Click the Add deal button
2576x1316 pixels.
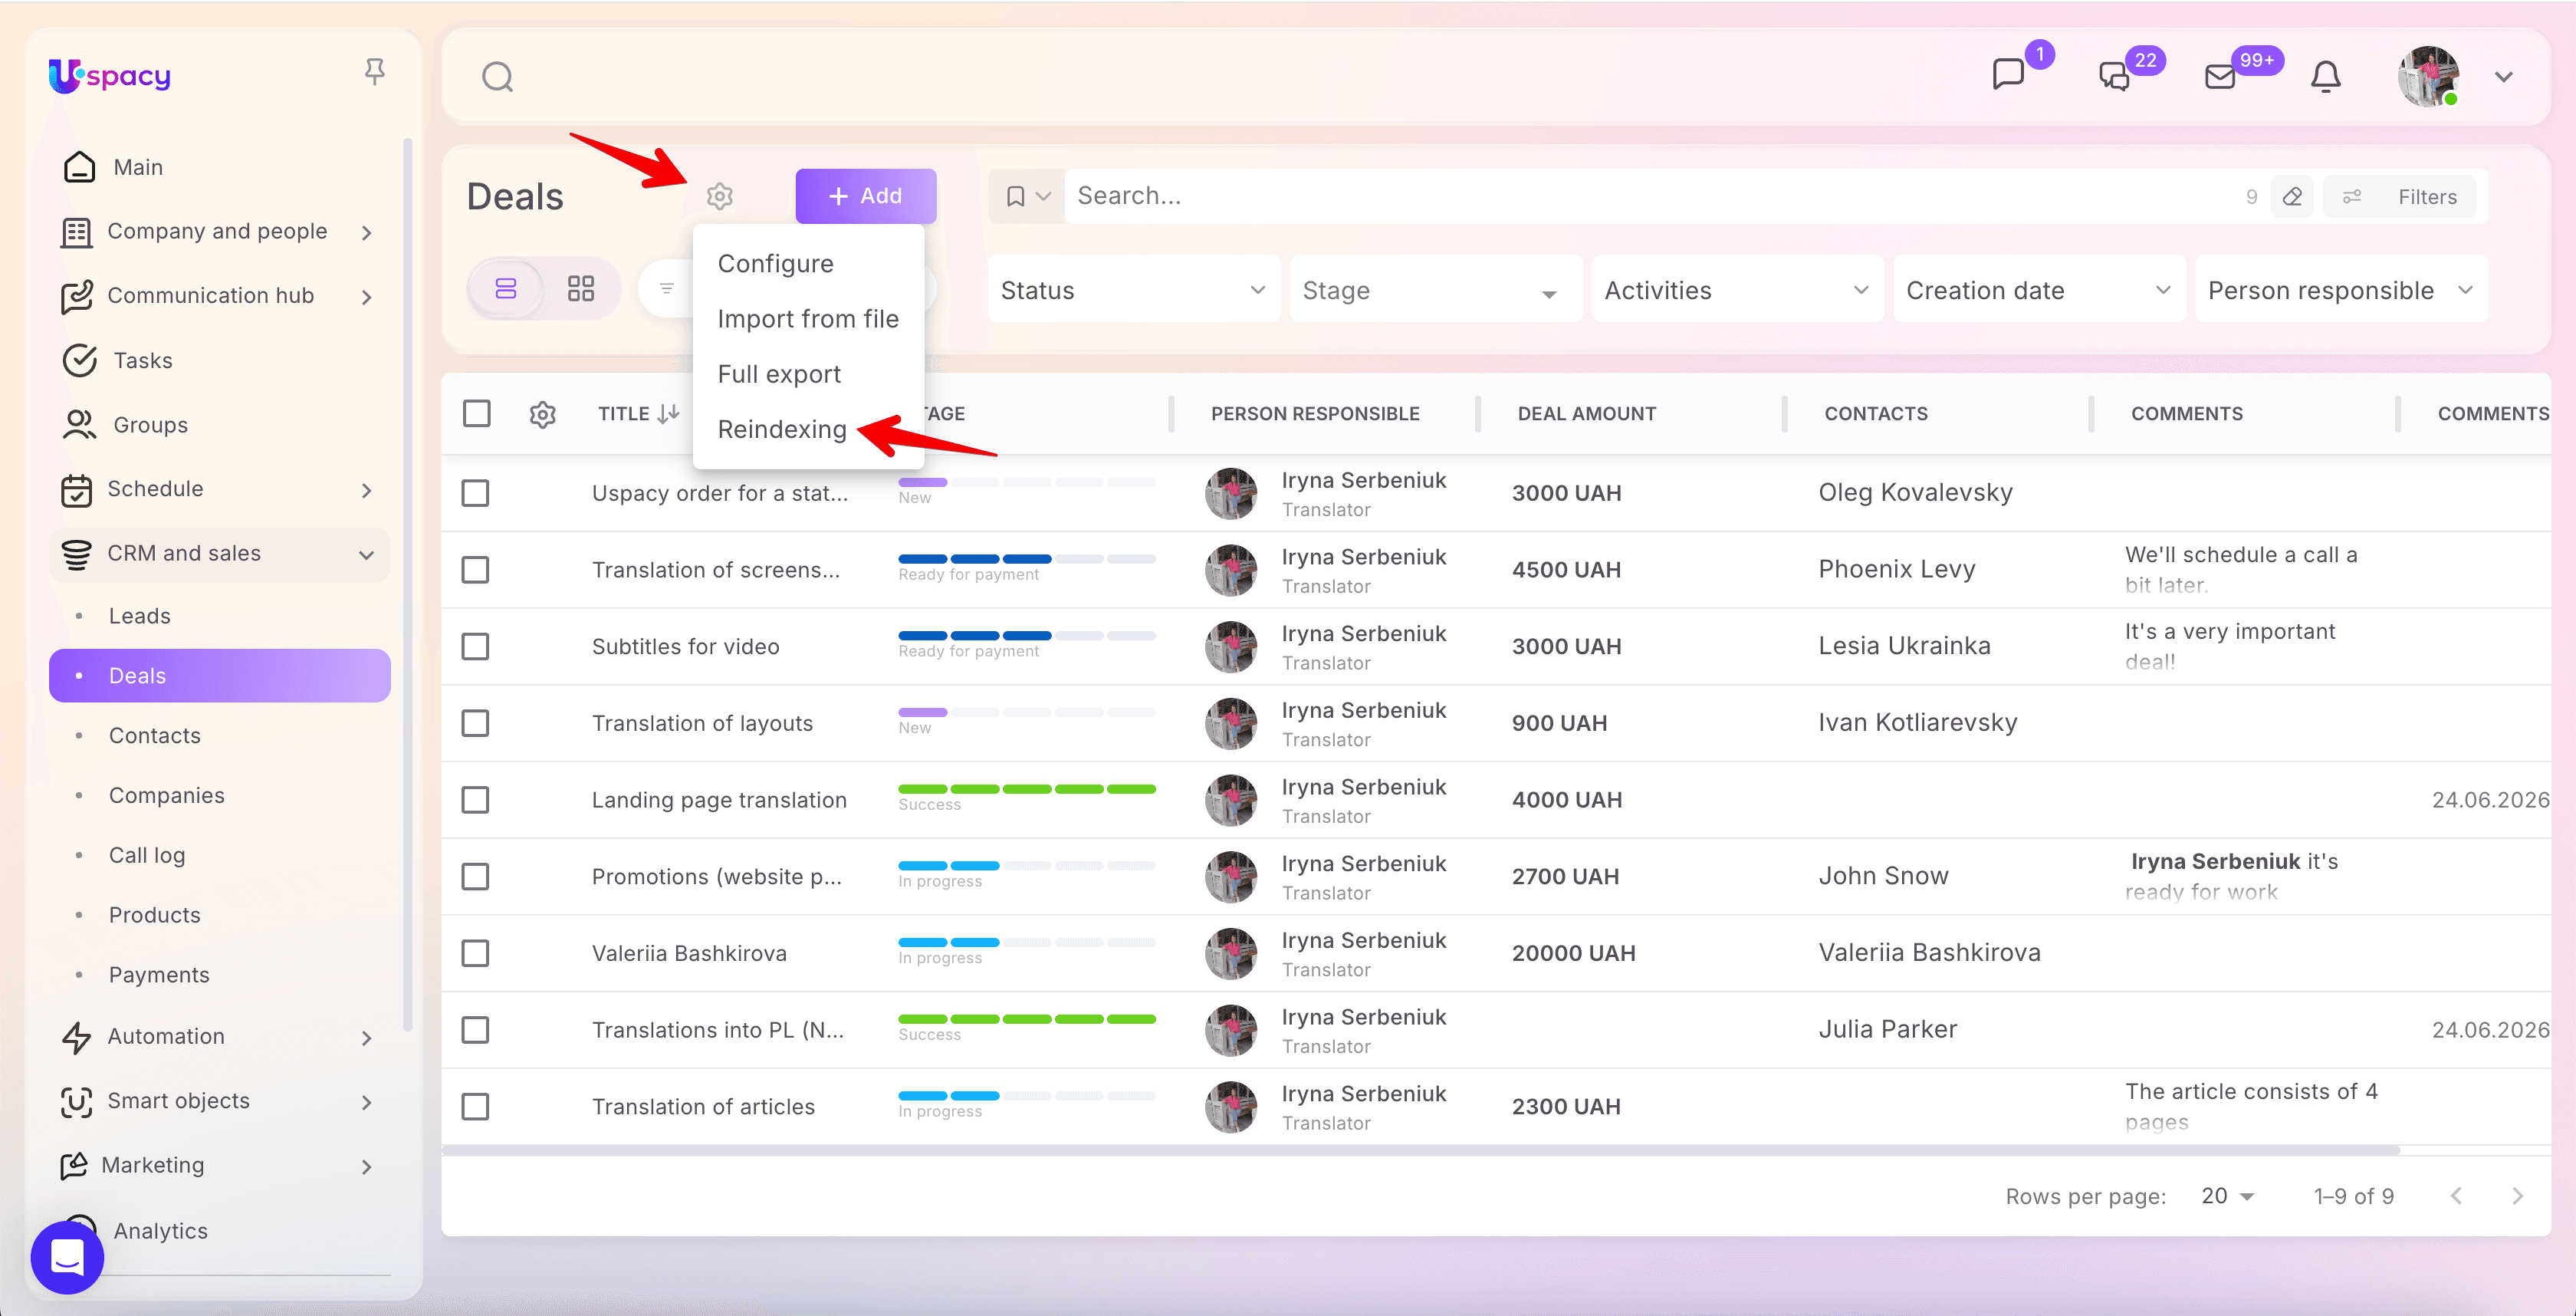pos(865,196)
